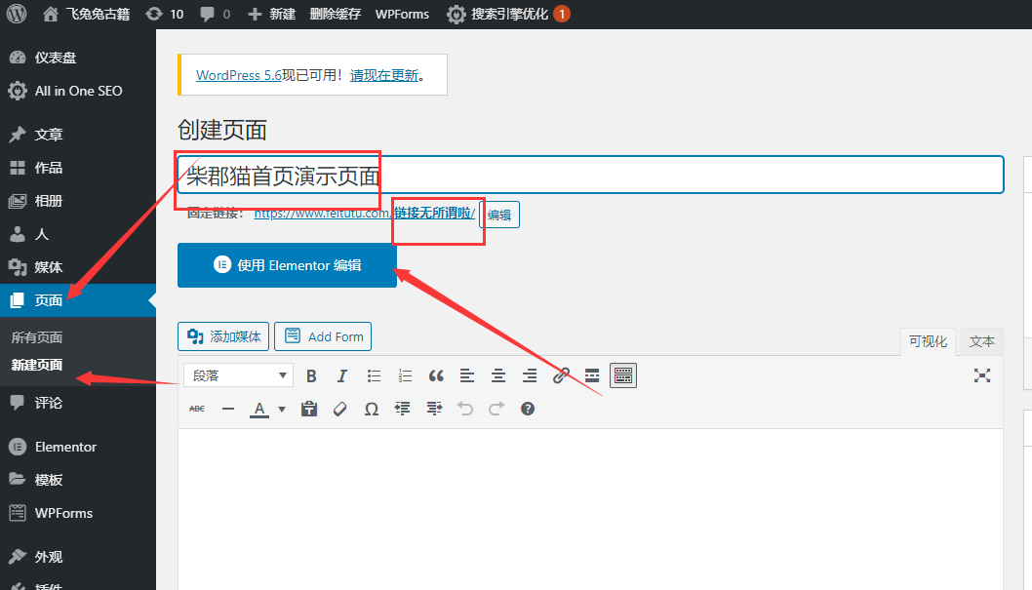Click into the page title field

(x=590, y=175)
